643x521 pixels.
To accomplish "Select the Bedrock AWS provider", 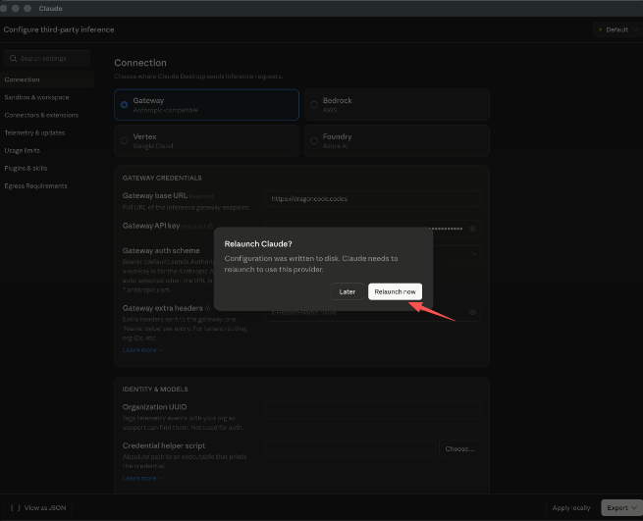I will coord(397,105).
